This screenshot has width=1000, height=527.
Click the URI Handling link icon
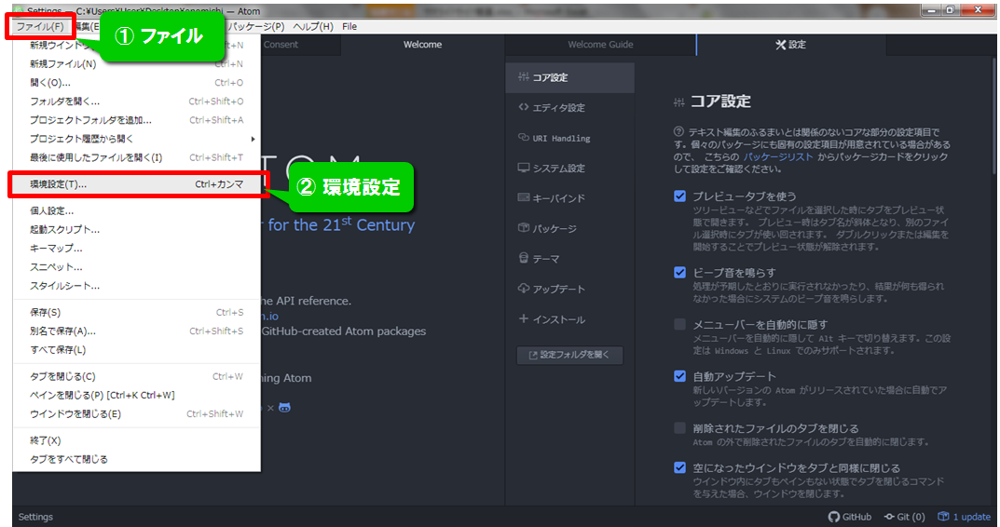pyautogui.click(x=523, y=137)
